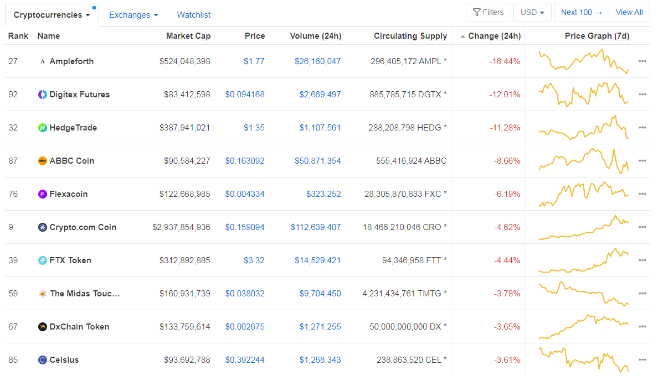
Task: Open more options menu for ABBC Coin
Action: point(642,160)
